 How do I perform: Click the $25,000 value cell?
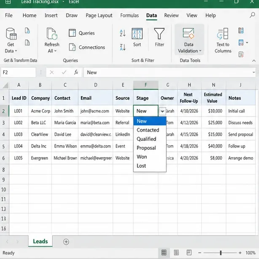[214, 123]
